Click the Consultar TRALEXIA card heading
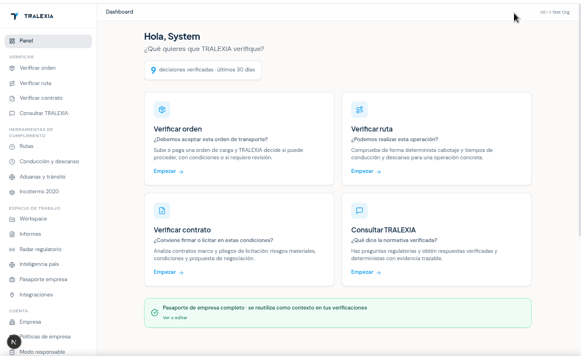Image resolution: width=581 pixels, height=356 pixels. pos(384,230)
